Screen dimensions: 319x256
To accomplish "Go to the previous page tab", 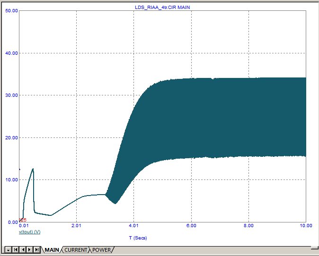I will (x=23, y=250).
